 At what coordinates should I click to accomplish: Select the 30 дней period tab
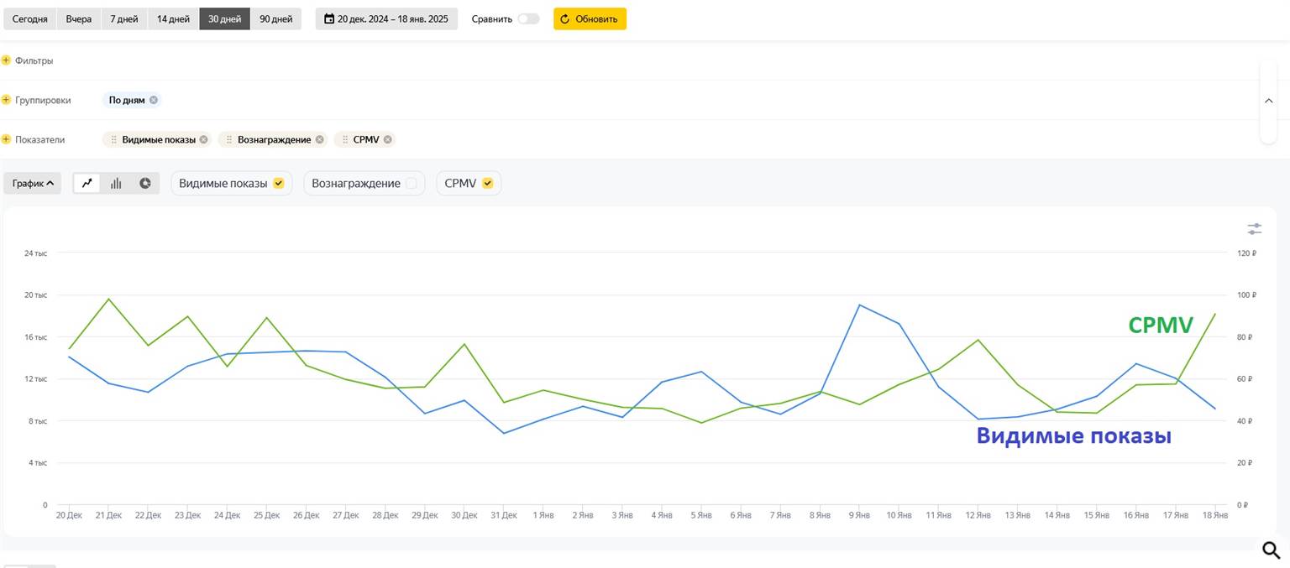point(224,18)
